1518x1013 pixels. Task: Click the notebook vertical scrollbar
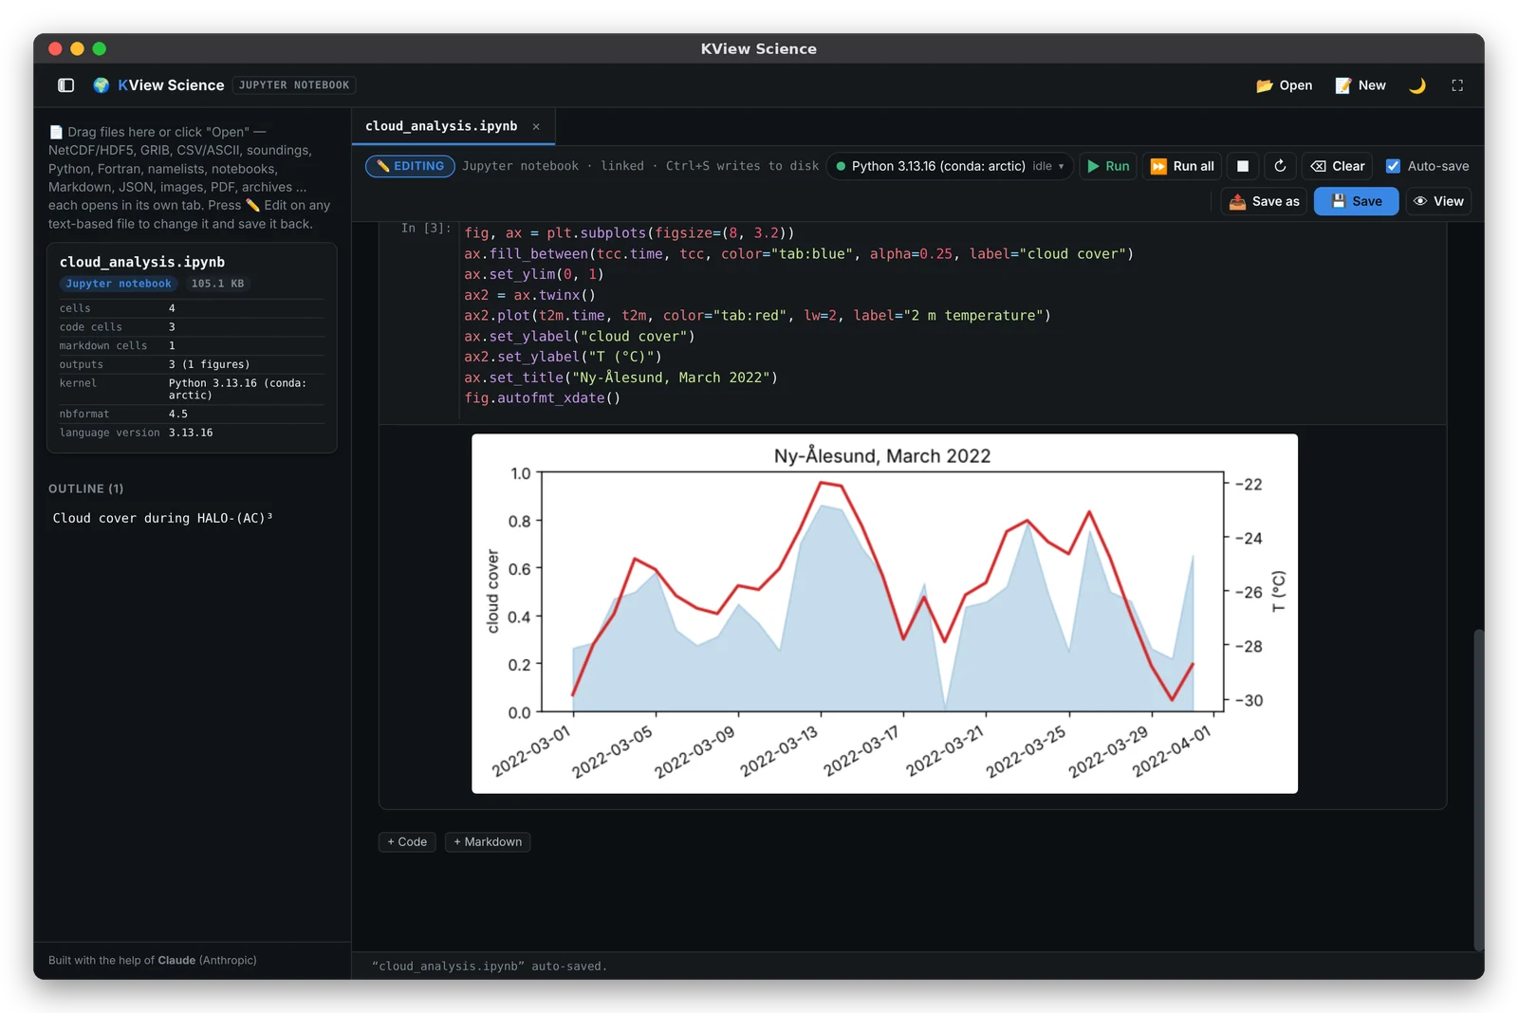pos(1478,789)
